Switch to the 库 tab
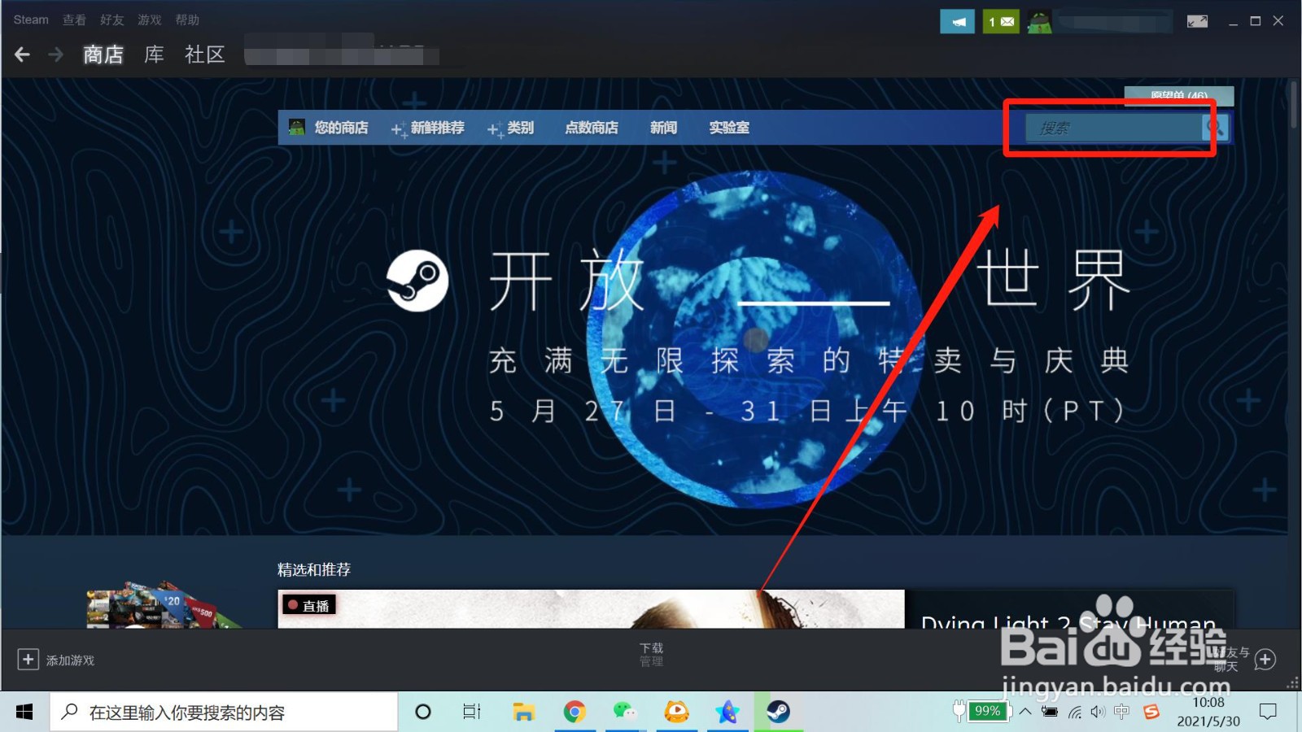The height and width of the screenshot is (732, 1302). 154,54
